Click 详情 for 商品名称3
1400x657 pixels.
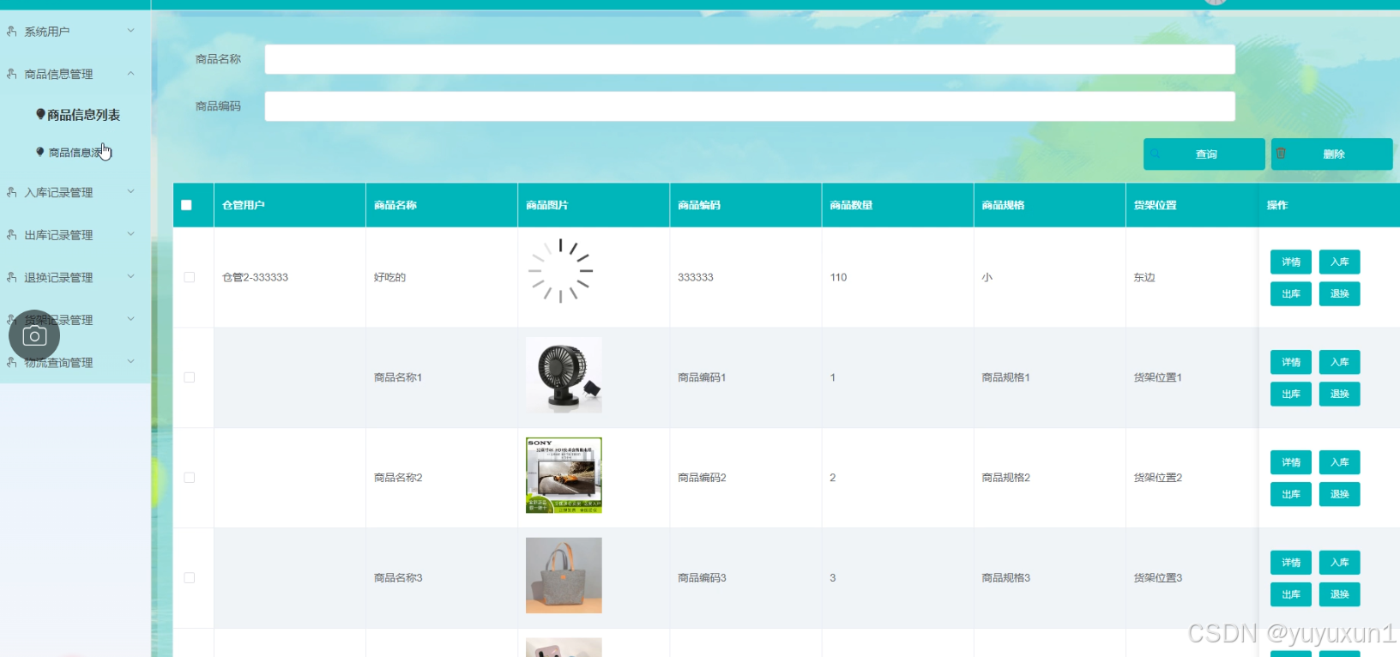1291,564
